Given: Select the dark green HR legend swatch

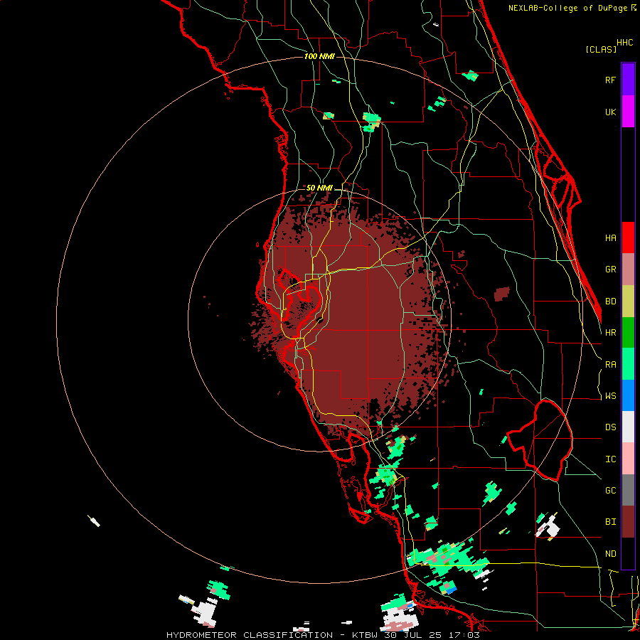Looking at the screenshot, I should coord(628,333).
